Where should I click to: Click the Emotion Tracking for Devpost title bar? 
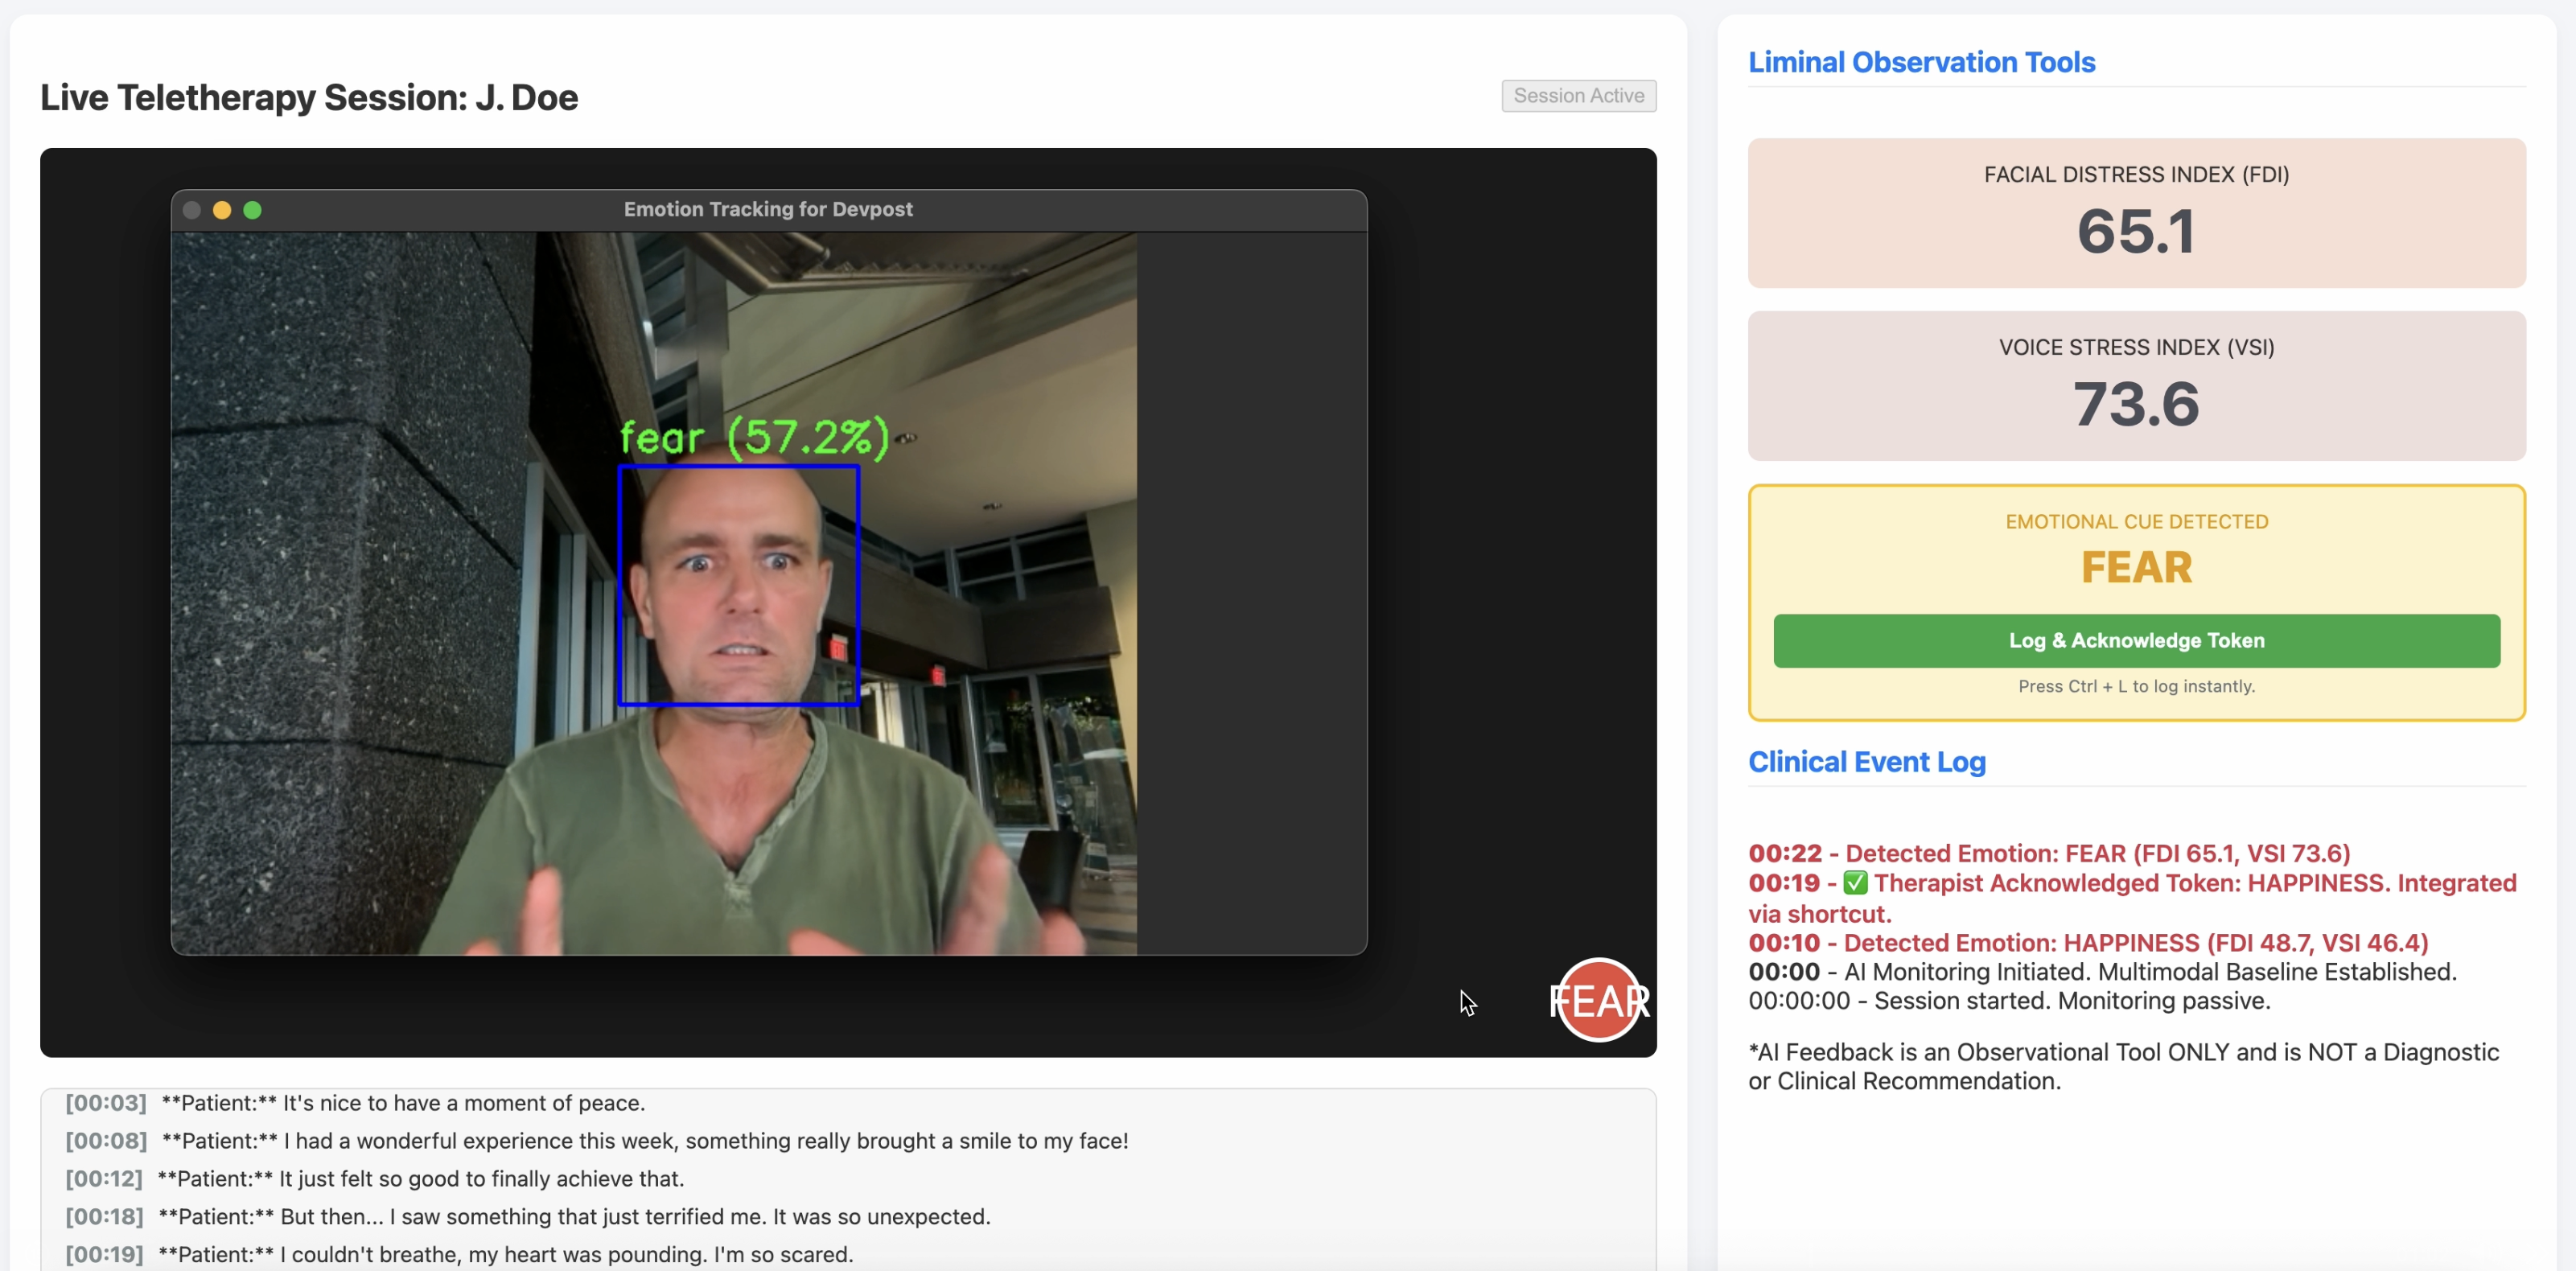[768, 210]
